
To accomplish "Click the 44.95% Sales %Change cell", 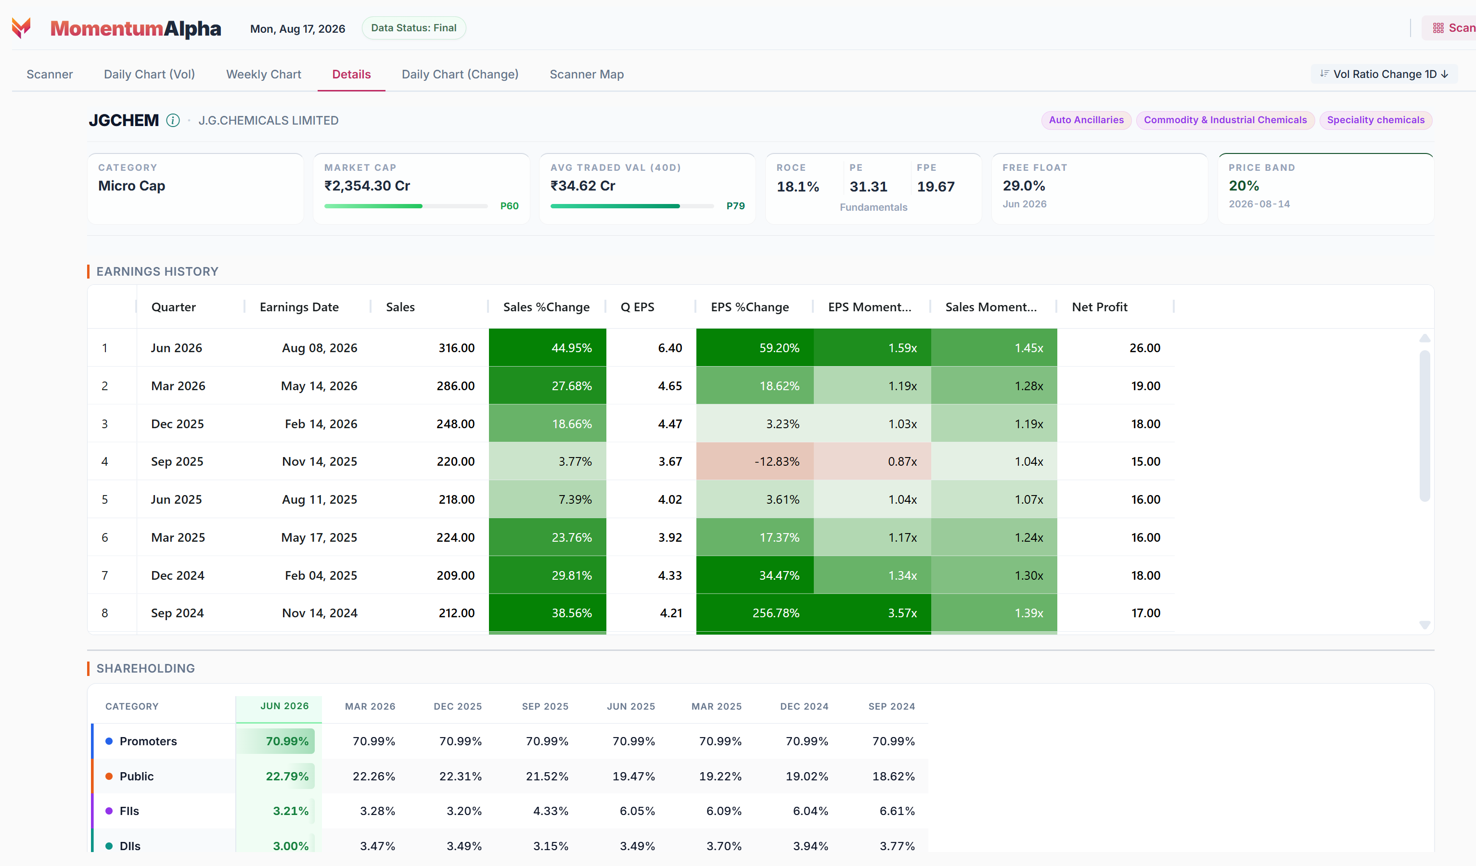I will coord(548,348).
